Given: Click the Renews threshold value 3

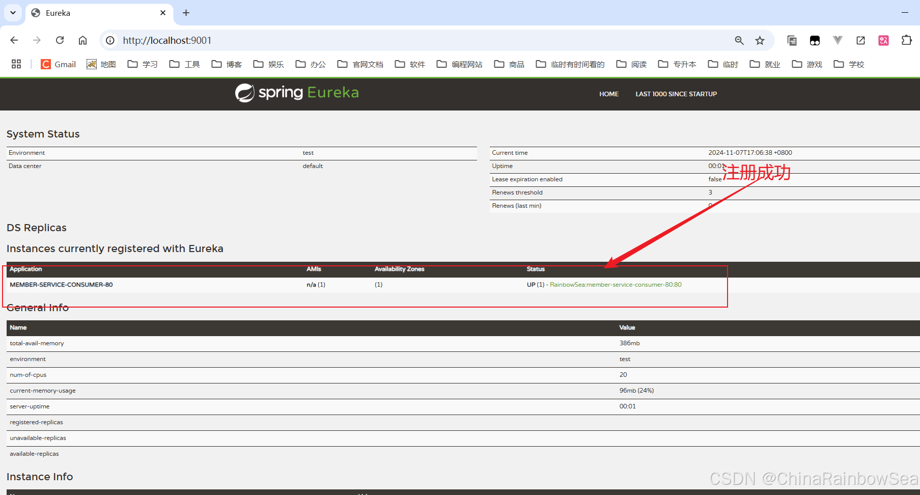Looking at the screenshot, I should click(710, 193).
